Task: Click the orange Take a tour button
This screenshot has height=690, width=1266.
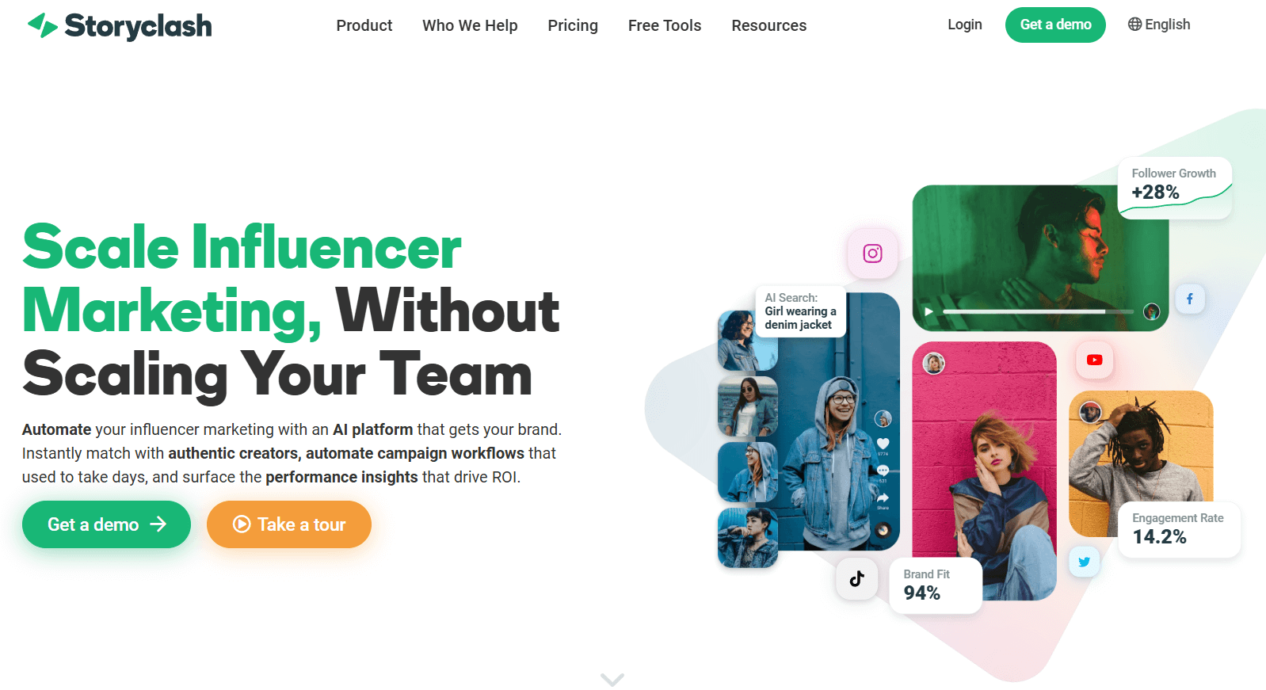Action: (289, 524)
